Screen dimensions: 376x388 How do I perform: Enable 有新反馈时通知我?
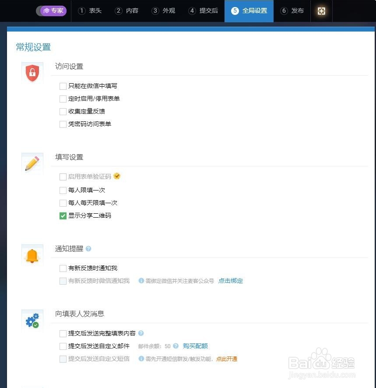coord(63,268)
